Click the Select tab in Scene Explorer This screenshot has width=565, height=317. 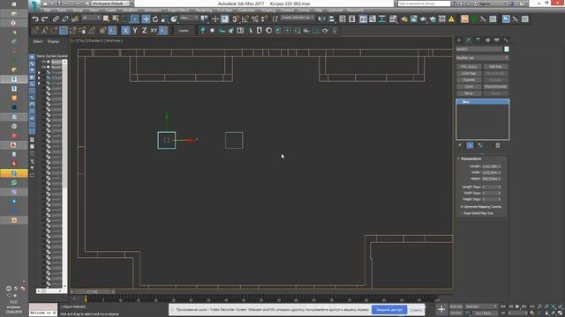38,41
